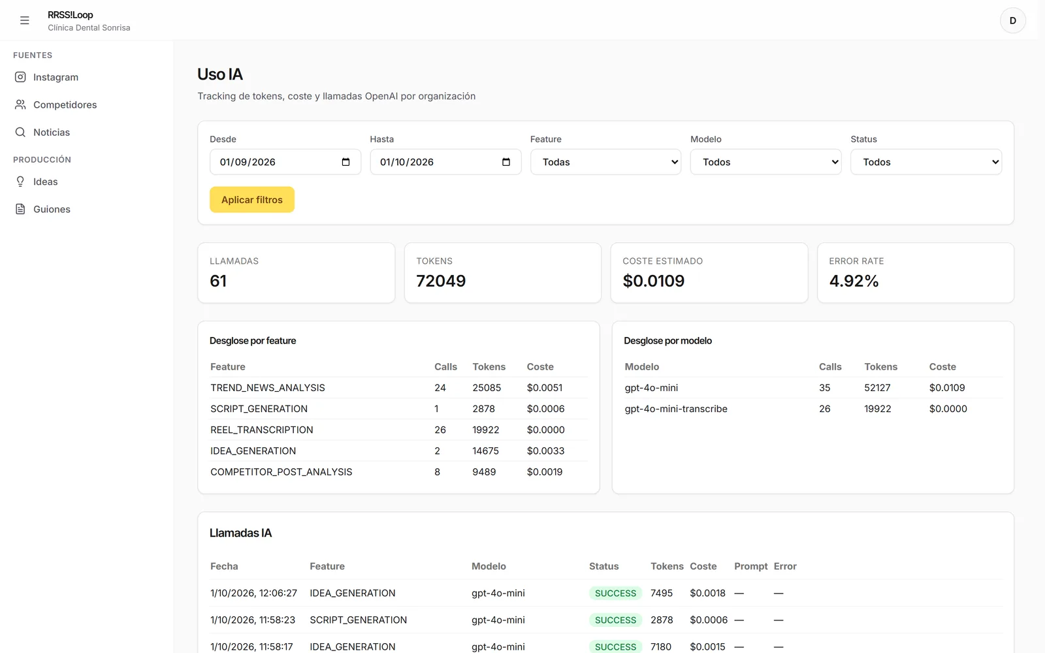Click the Prompt column header
The width and height of the screenshot is (1045, 653).
click(750, 566)
